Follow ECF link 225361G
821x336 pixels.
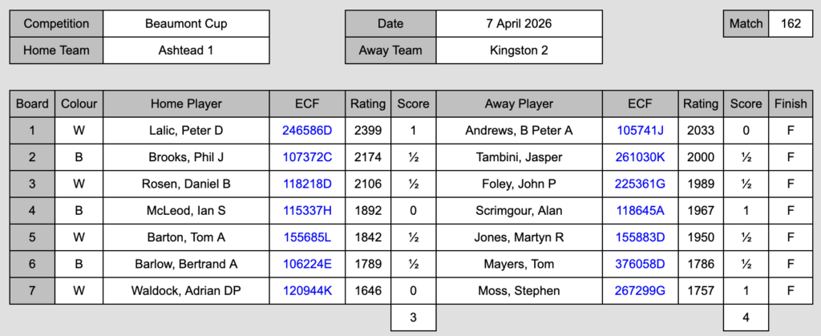tap(640, 184)
